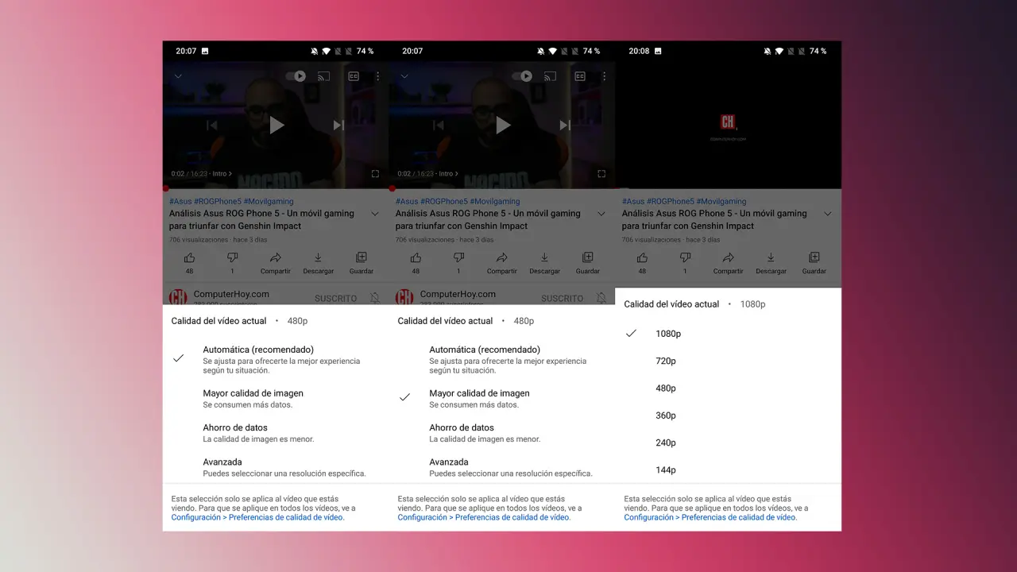Viewport: 1017px width, 572px height.
Task: Tap the like thumbs-up in the rightmost phone screen
Action: 642,258
